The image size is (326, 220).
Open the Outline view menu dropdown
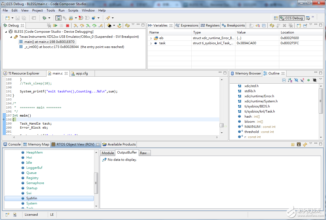(x=321, y=80)
